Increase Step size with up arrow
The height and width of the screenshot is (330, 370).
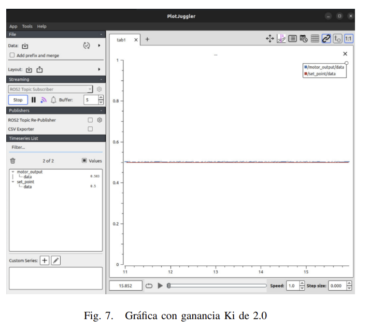tap(349, 283)
